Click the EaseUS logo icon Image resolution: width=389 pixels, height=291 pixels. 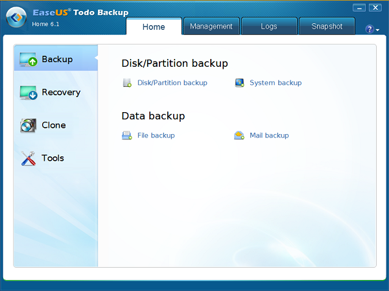(16, 17)
